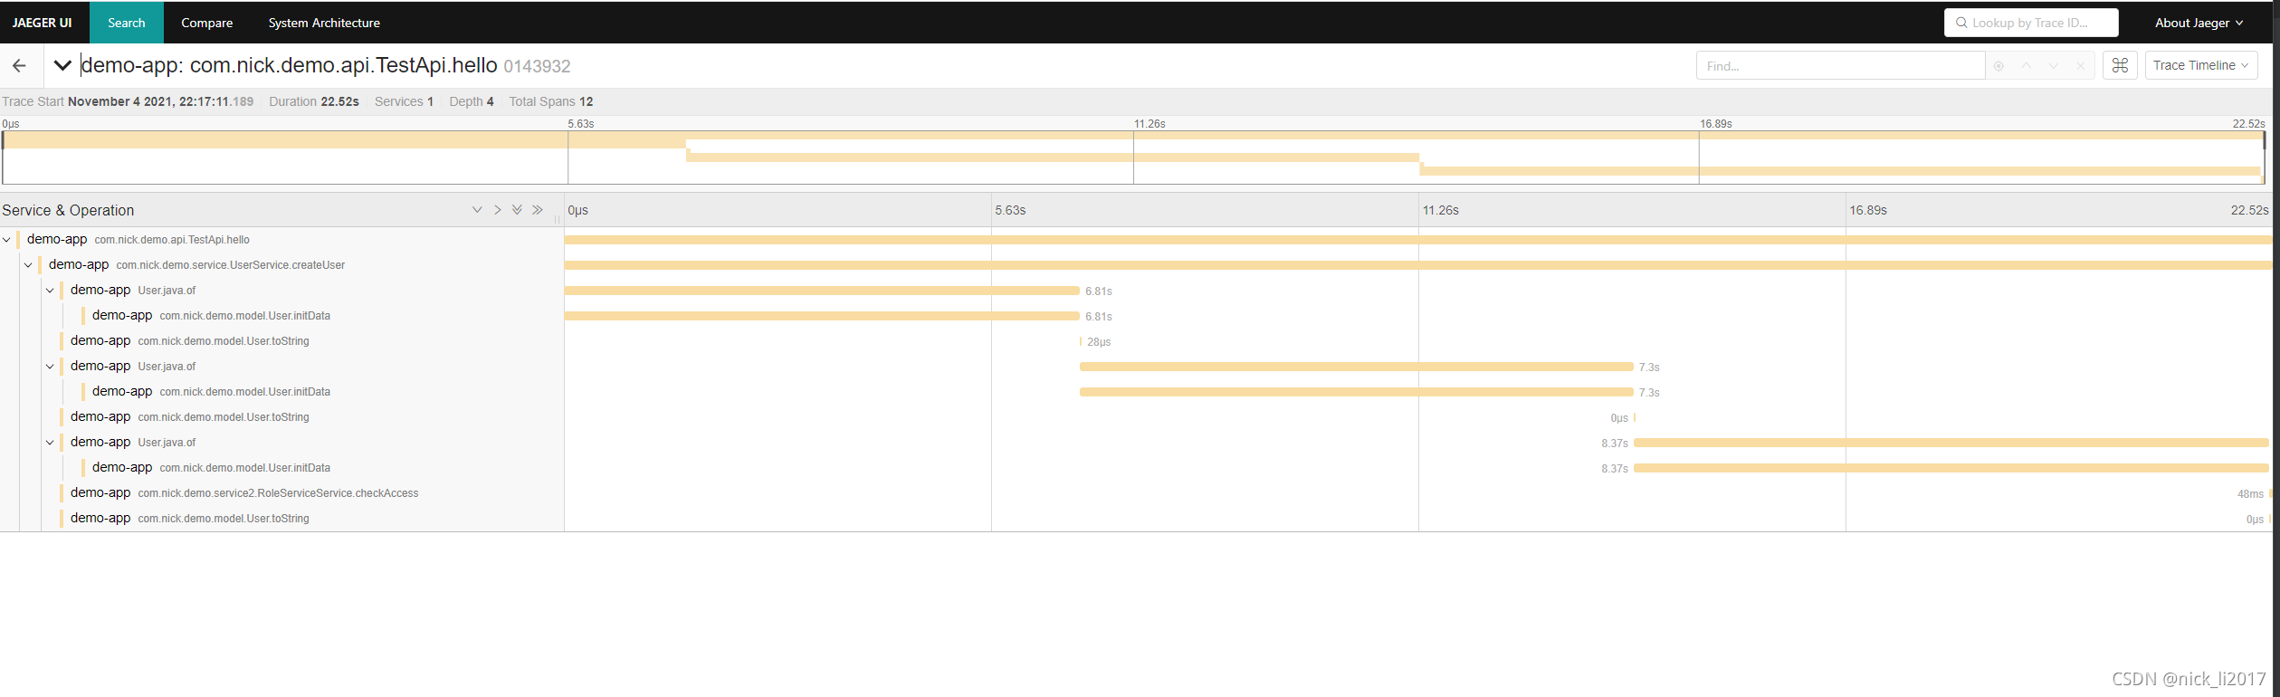Collapse the second User.java.of span
This screenshot has height=697, width=2280.
point(51,367)
